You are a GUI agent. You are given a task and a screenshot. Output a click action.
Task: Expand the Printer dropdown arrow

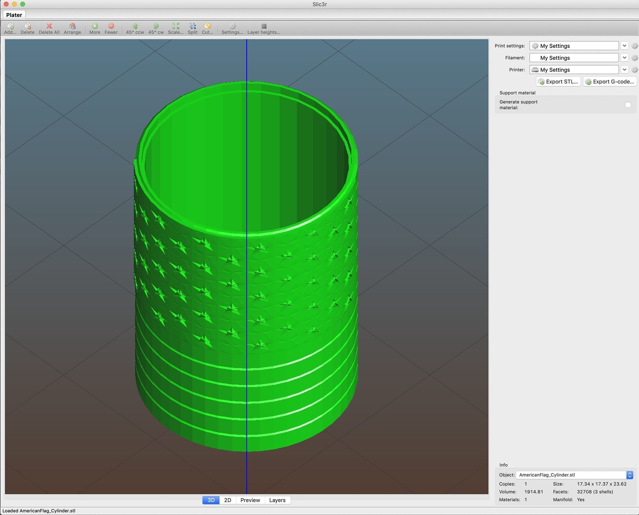(625, 70)
